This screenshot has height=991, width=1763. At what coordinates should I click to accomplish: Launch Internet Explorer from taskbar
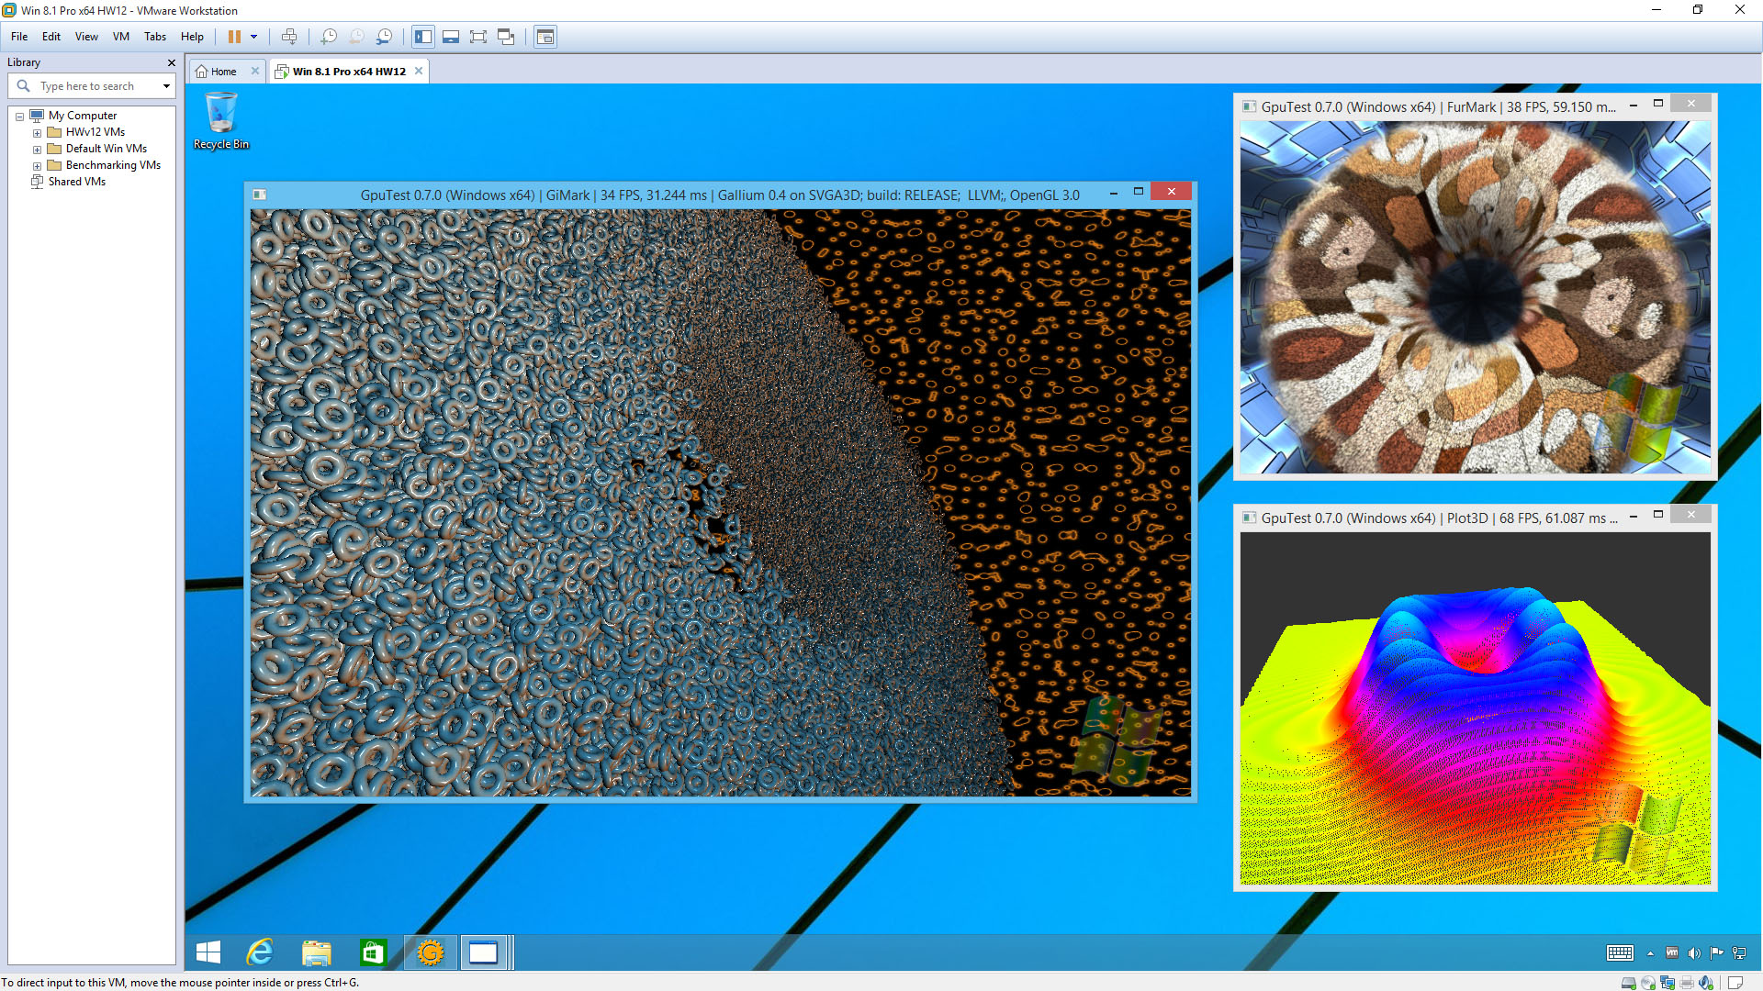260,952
